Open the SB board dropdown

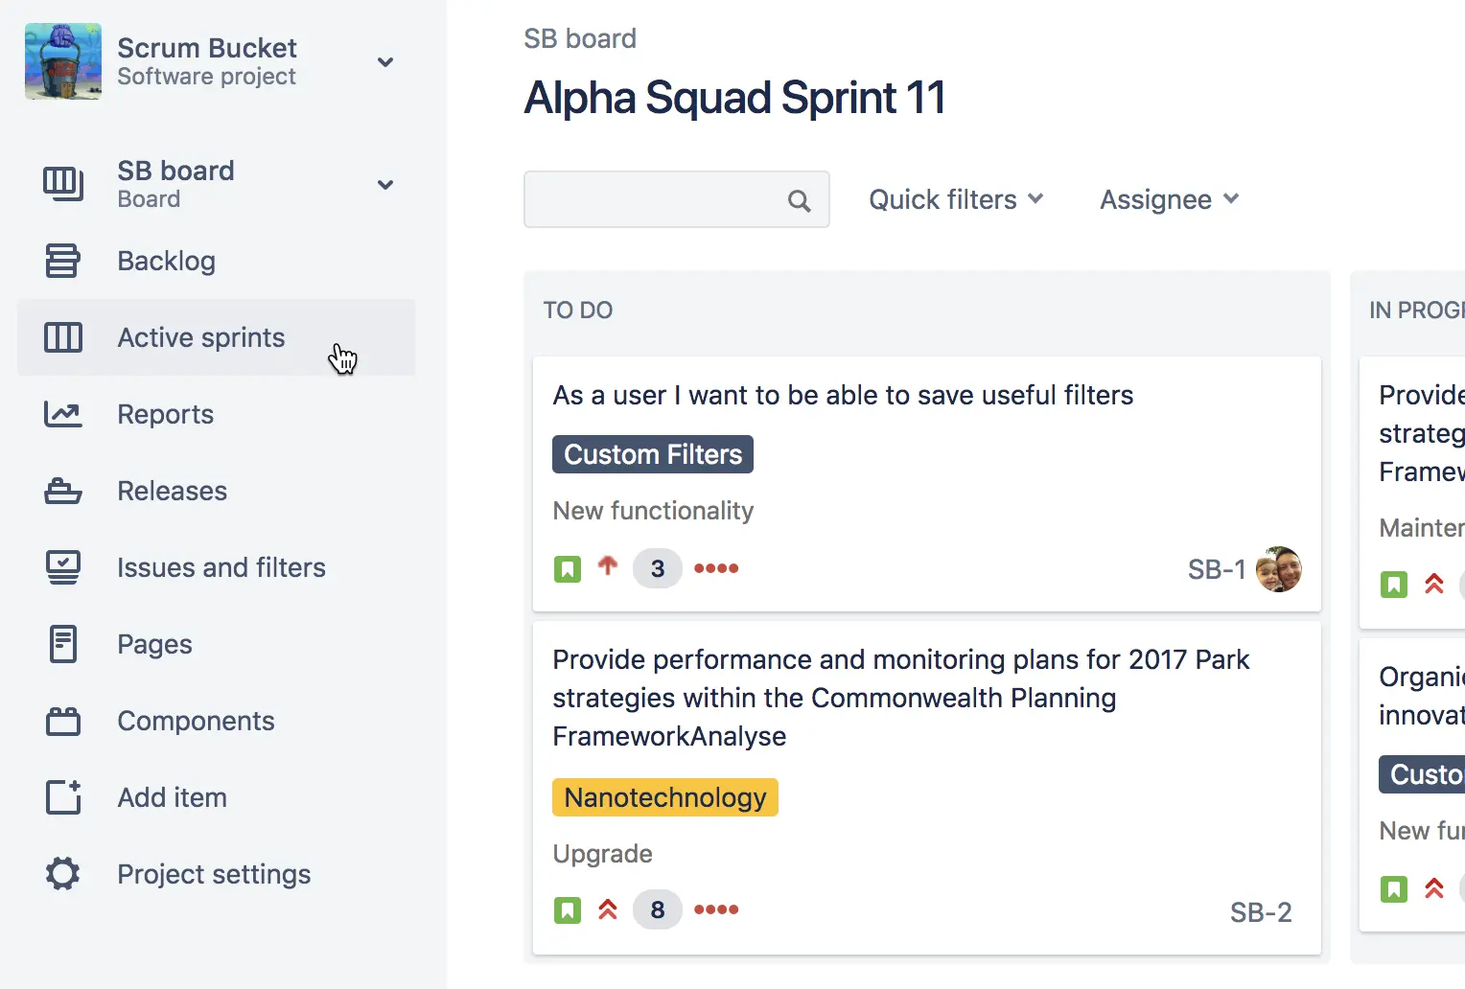click(x=385, y=184)
